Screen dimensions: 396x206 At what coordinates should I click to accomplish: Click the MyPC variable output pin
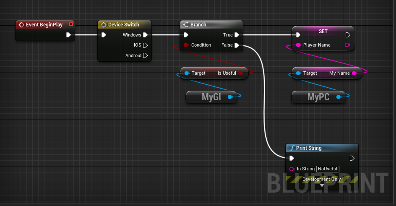pyautogui.click(x=339, y=97)
